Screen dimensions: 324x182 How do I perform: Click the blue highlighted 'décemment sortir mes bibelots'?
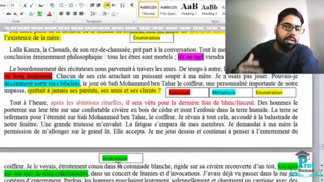(42, 83)
